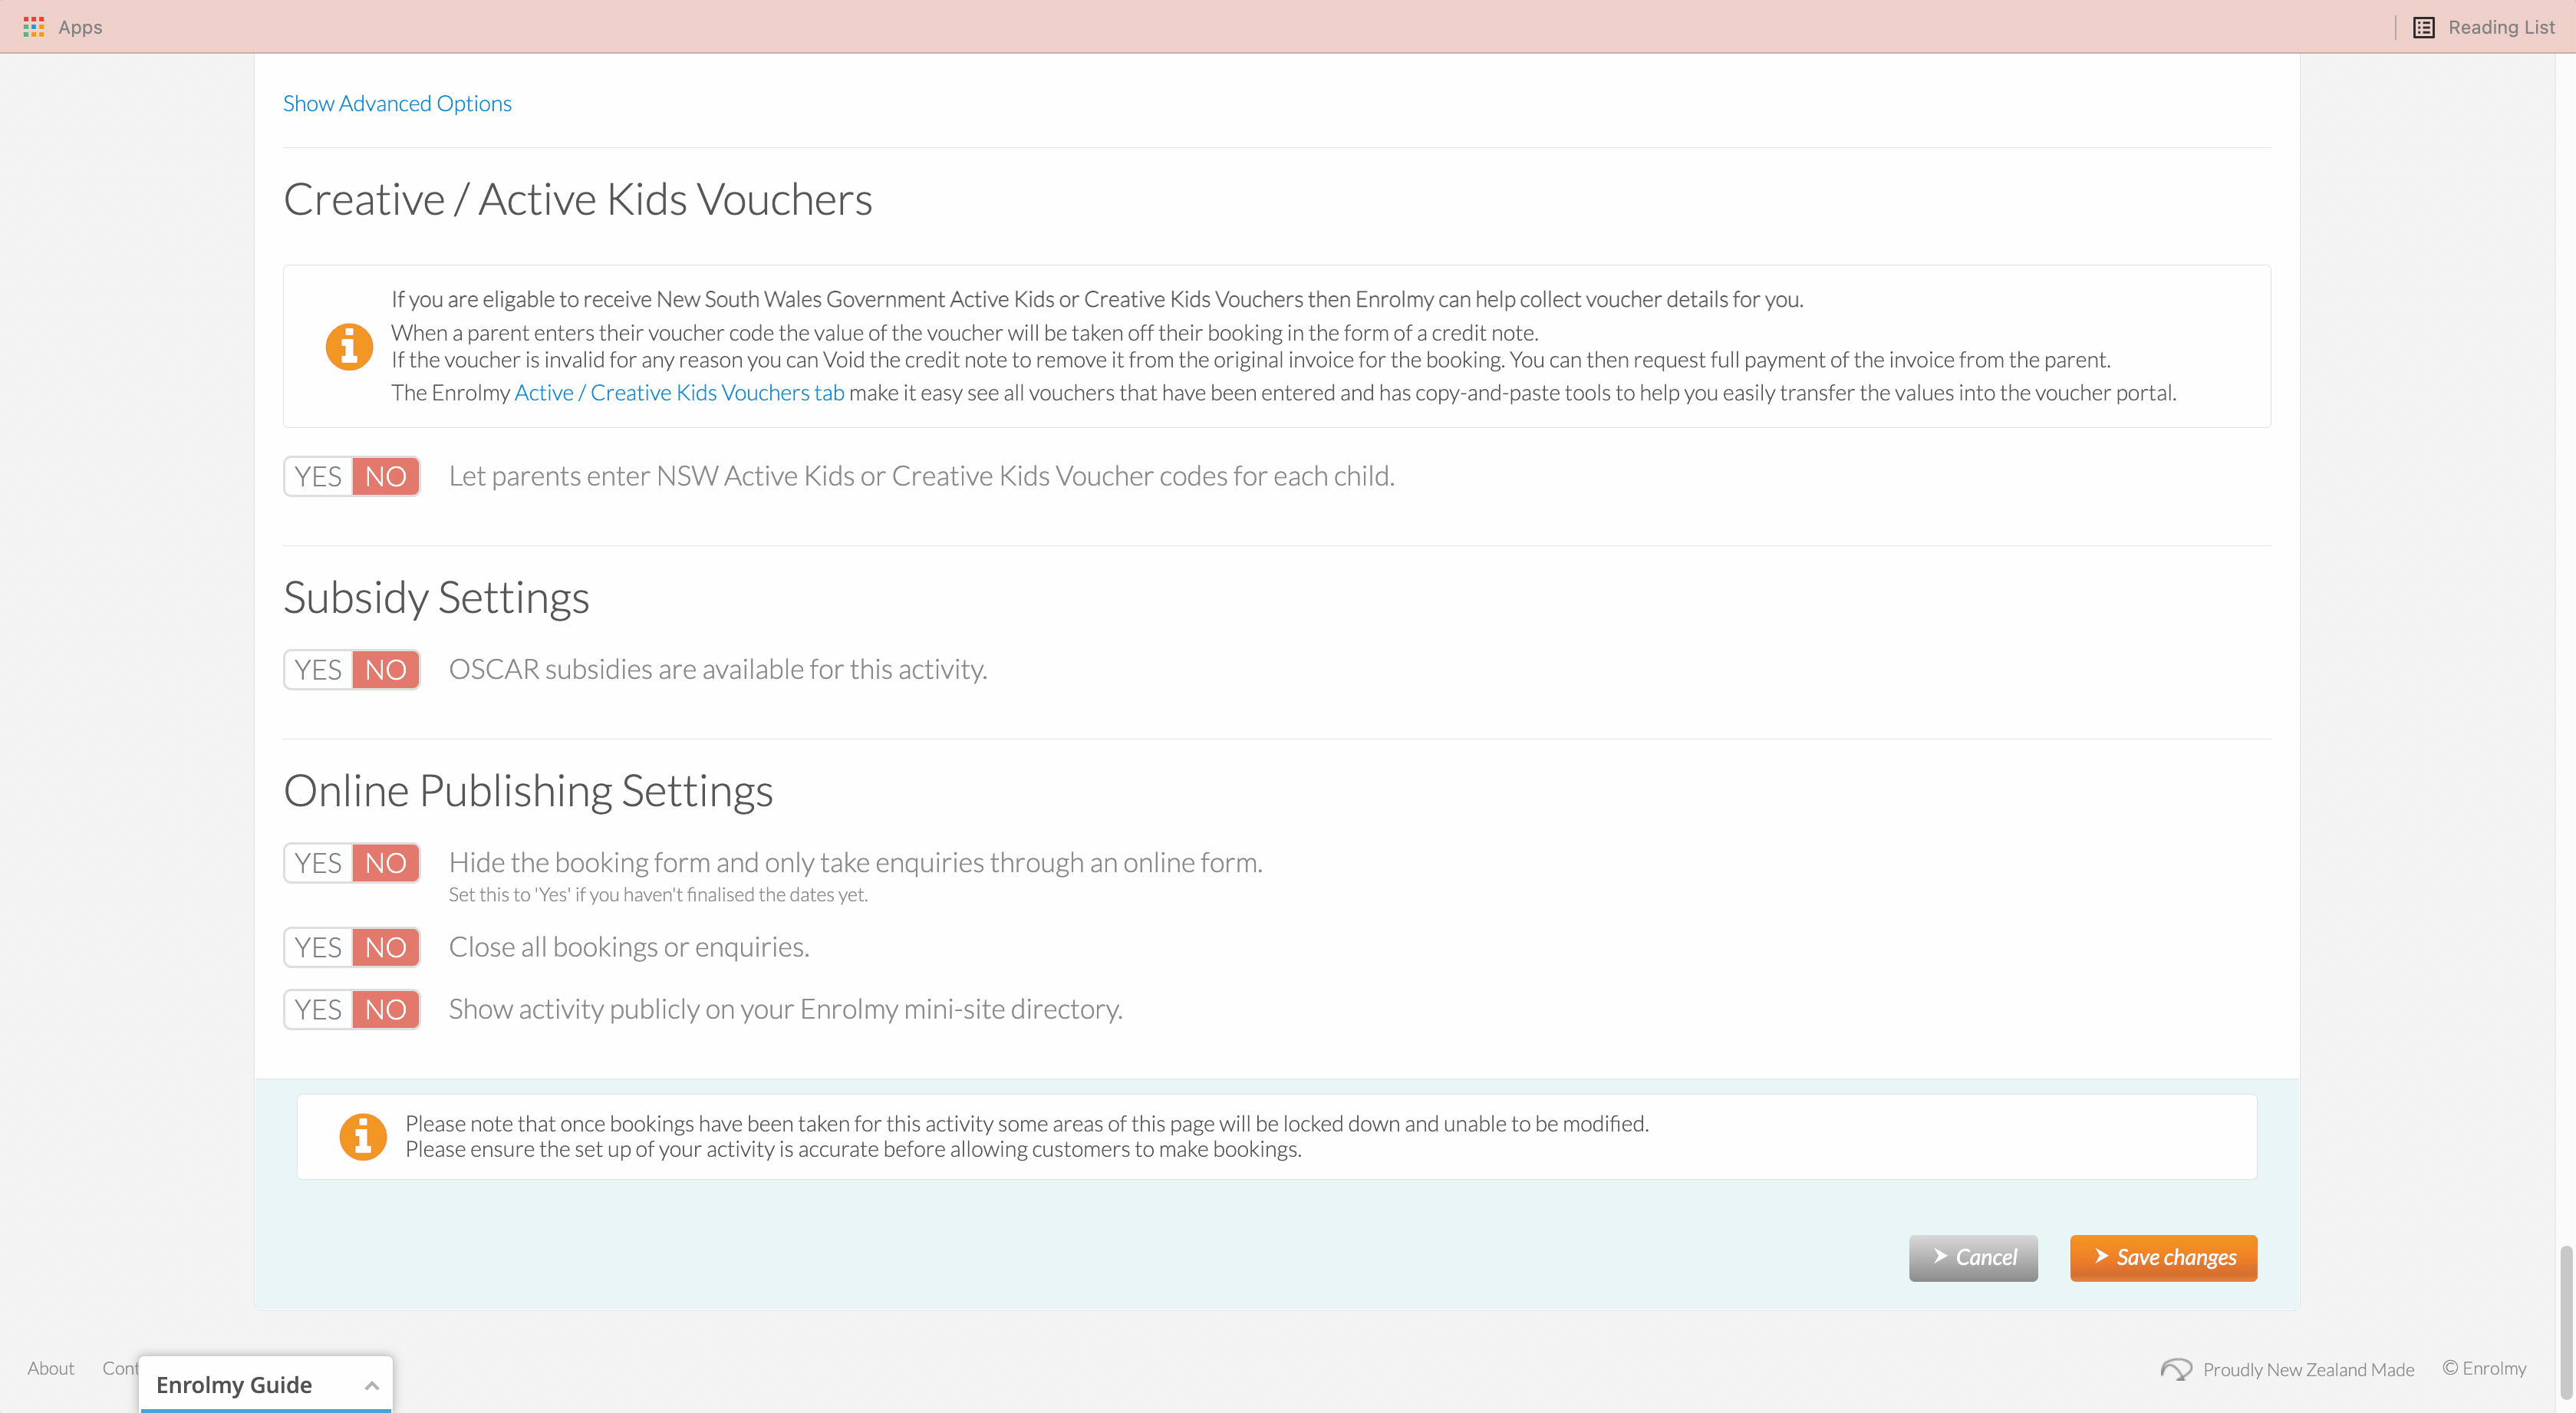Viewport: 2576px width, 1413px height.
Task: Open the Enrolmy Guide panel title
Action: 234,1385
